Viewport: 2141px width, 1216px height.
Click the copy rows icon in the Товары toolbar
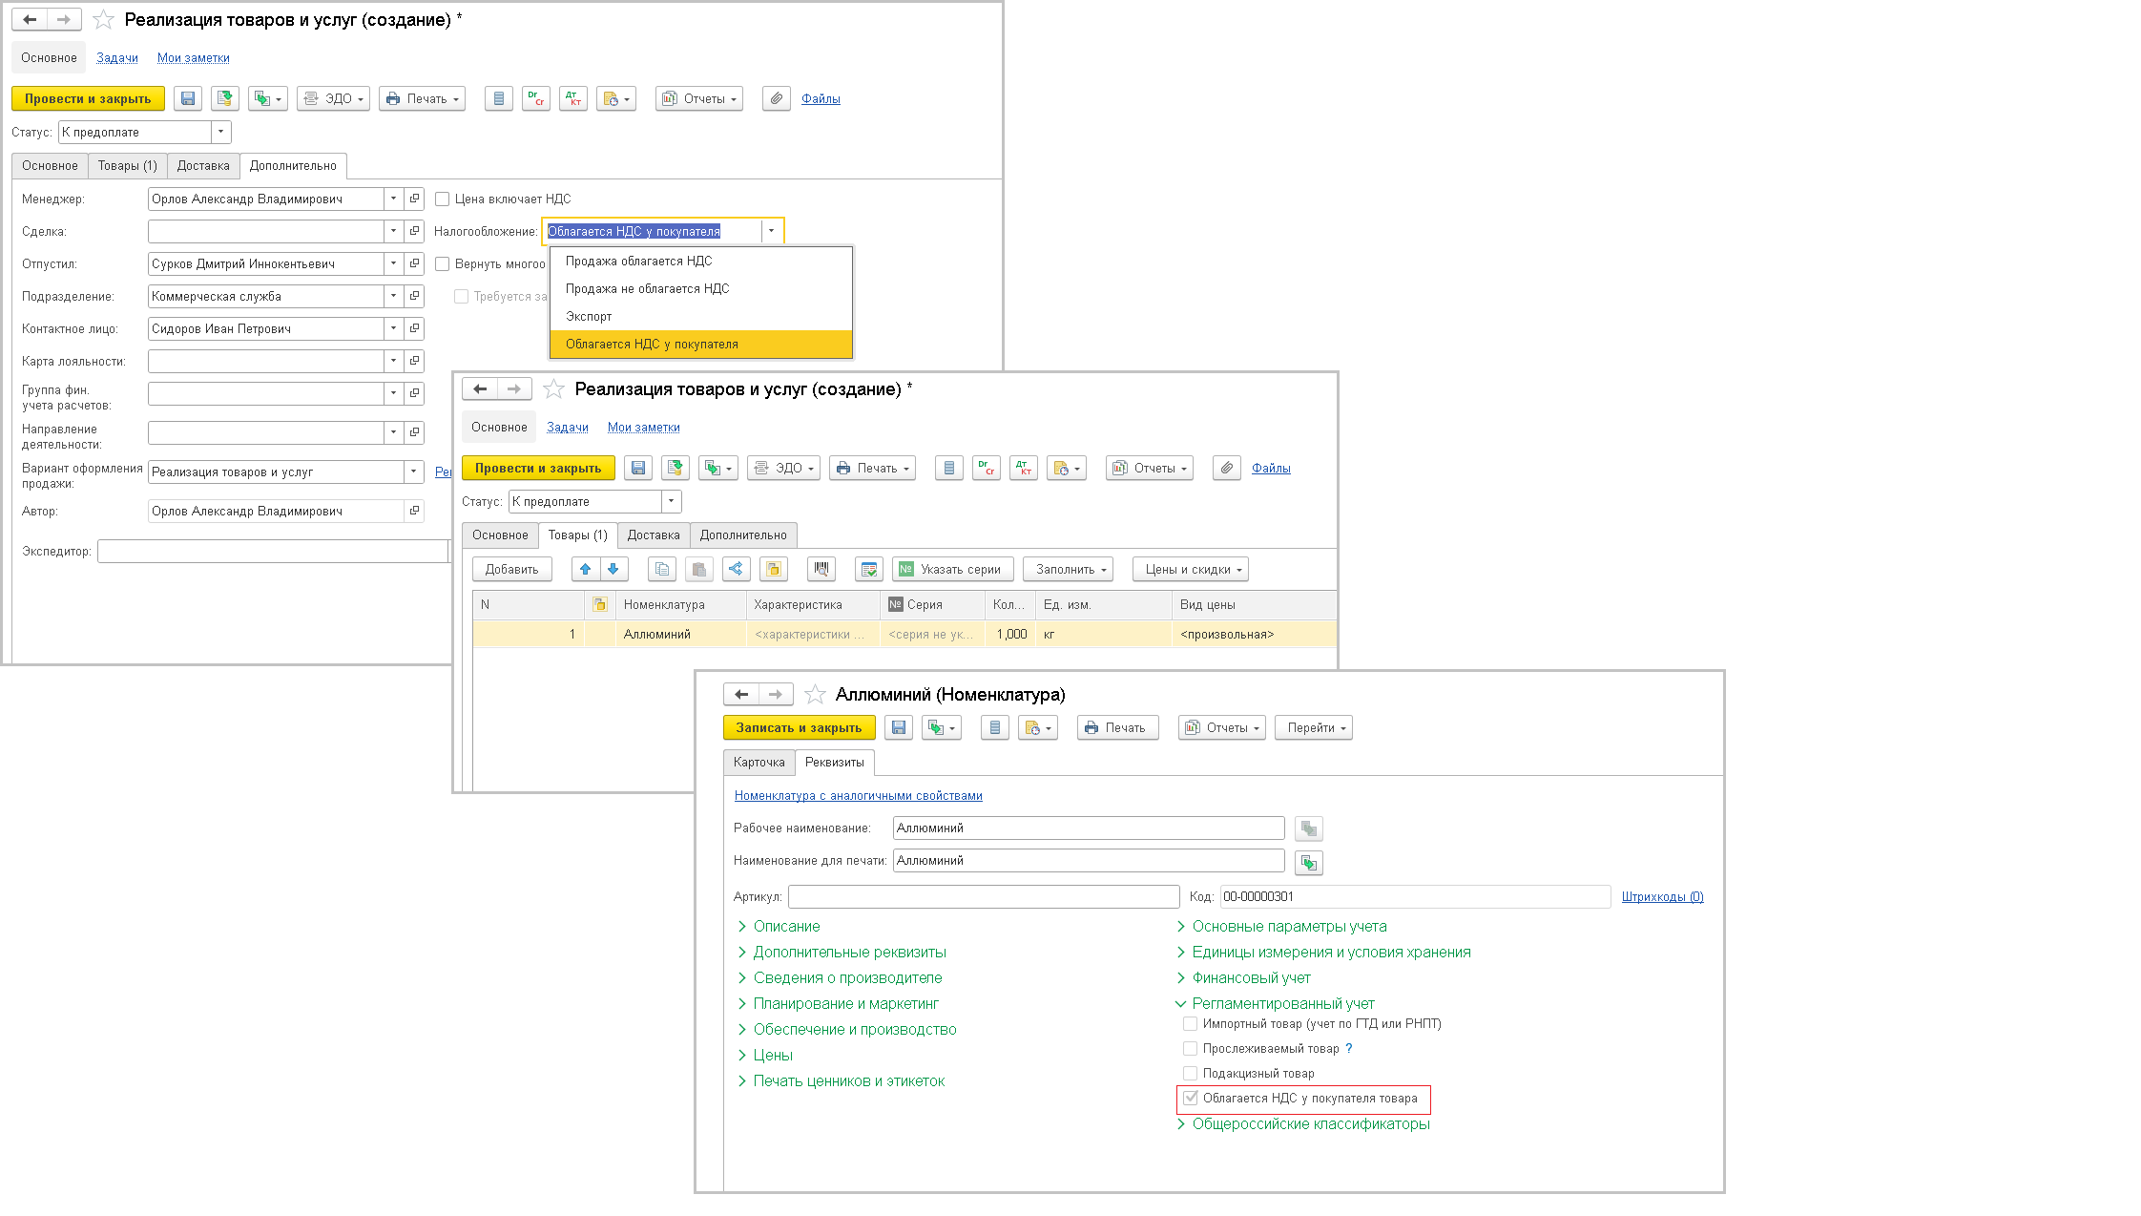point(662,570)
